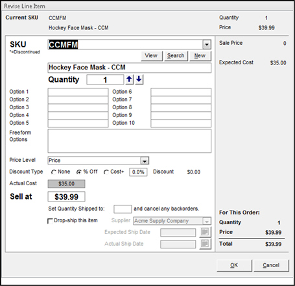
Task: Enable Drop-ship this item checkbox
Action: tap(50, 221)
